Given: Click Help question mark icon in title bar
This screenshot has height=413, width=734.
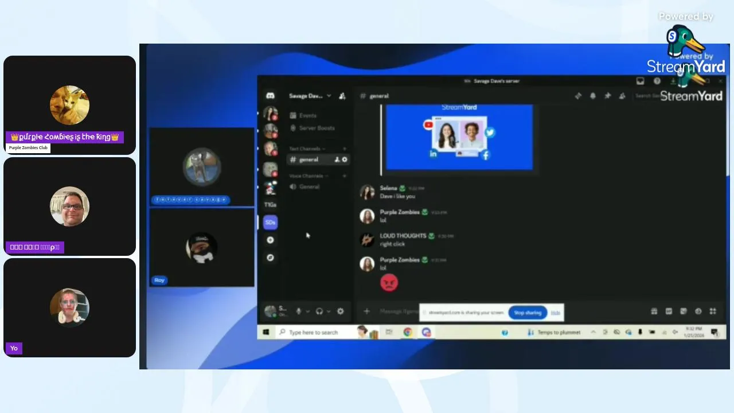Looking at the screenshot, I should pyautogui.click(x=657, y=81).
